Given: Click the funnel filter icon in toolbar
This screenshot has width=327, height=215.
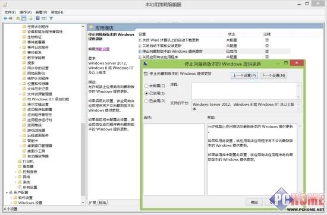Looking at the screenshot, I should (x=51, y=18).
